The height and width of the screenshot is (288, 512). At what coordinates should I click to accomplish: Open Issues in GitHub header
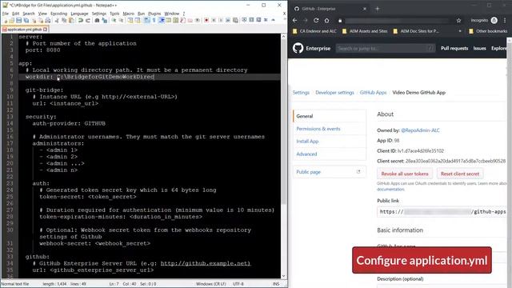pos(480,48)
